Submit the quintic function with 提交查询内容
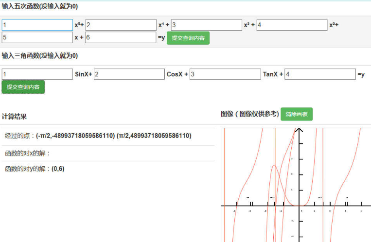Screen dimensions: 371x242 [188, 38]
